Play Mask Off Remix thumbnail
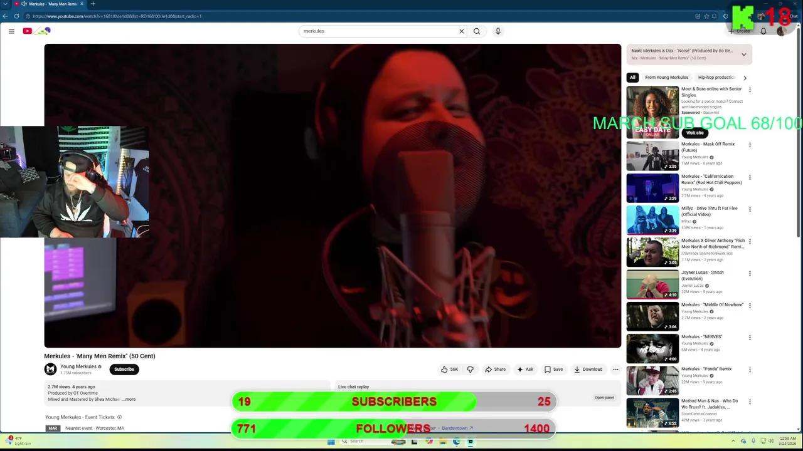Viewport: 803px width, 451px height. [652, 156]
